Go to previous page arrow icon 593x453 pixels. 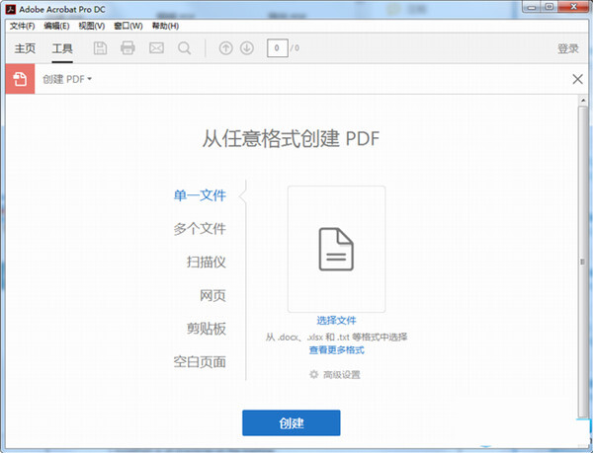tap(226, 48)
